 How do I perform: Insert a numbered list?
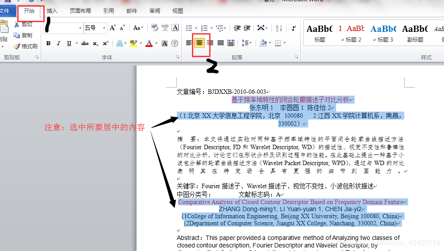click(204, 28)
